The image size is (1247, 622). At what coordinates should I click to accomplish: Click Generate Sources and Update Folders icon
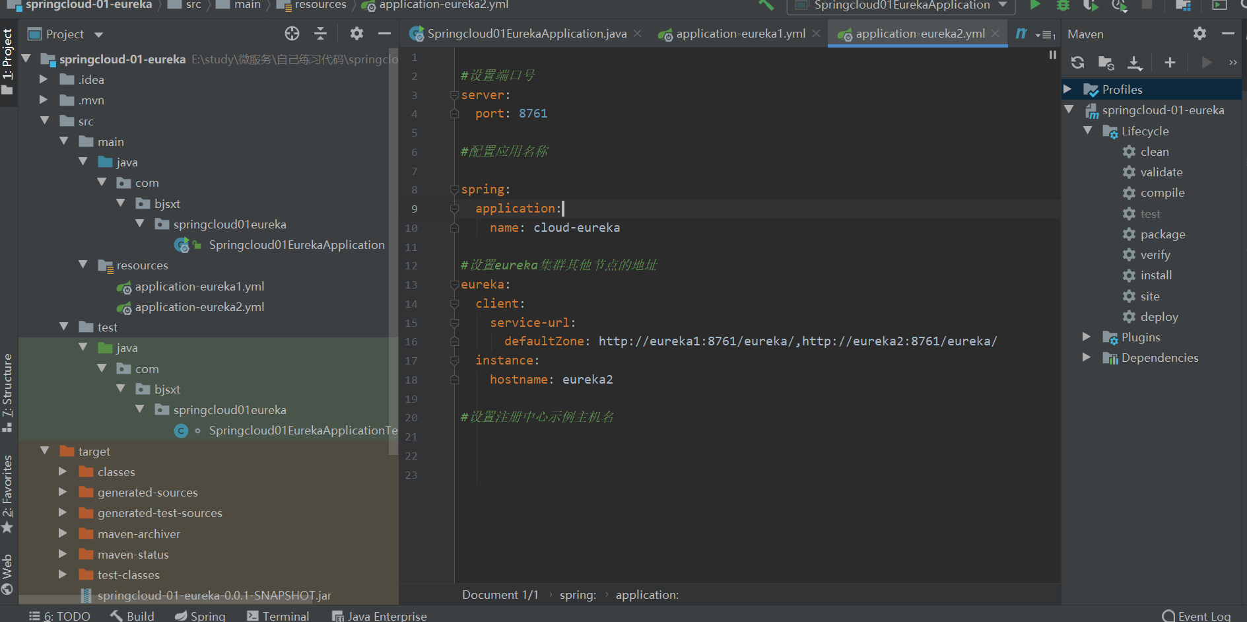click(x=1106, y=63)
